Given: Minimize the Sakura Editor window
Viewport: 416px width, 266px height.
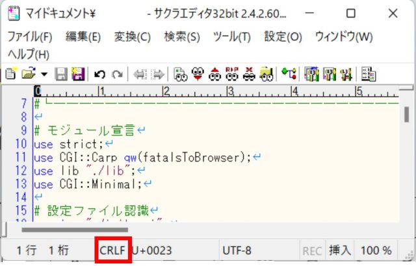Looking at the screenshot, I should click(x=309, y=13).
